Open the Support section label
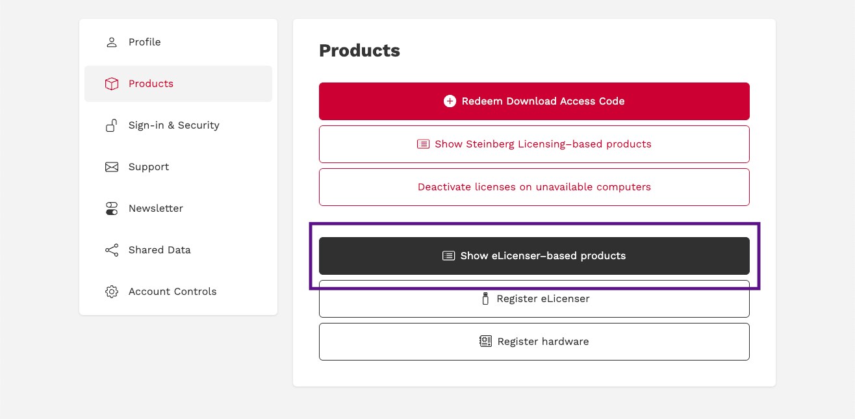The width and height of the screenshot is (855, 419). (x=148, y=167)
